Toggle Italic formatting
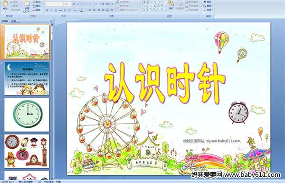This screenshot has width=285, height=183. (x=51, y=10)
